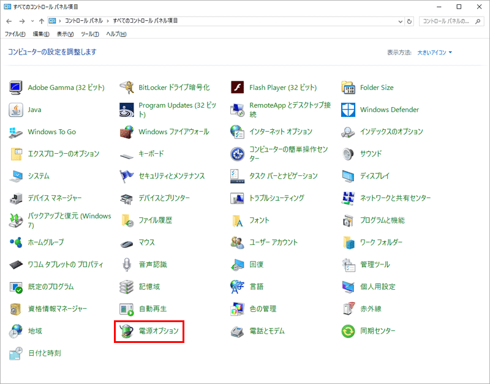Screen dimensions: 490x384
Task: Click the コントロール パネル breadcrumb in address bar
Action: [x=84, y=21]
